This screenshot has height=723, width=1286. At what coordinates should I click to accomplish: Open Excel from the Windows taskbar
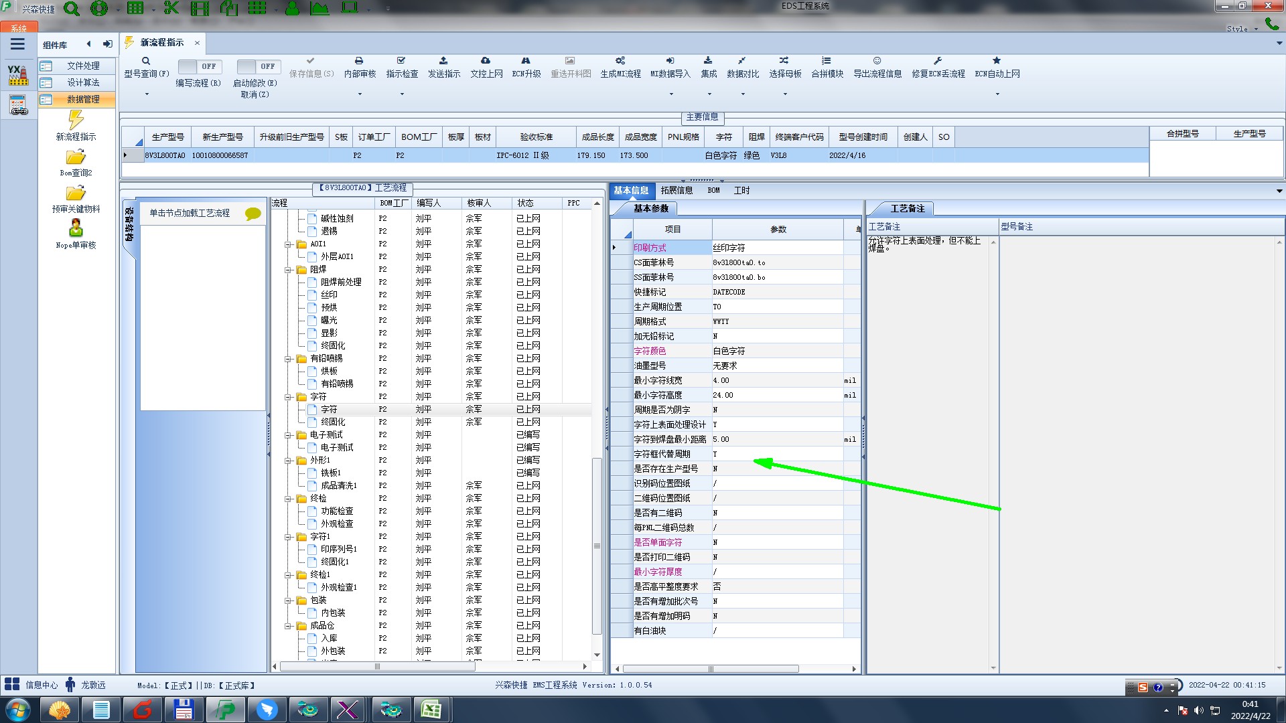point(431,710)
